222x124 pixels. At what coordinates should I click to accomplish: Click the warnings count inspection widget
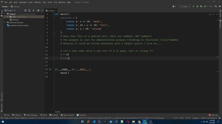coord(210,14)
